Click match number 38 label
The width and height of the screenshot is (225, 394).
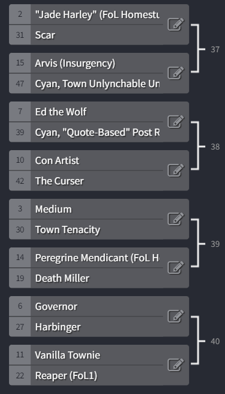coord(215,147)
